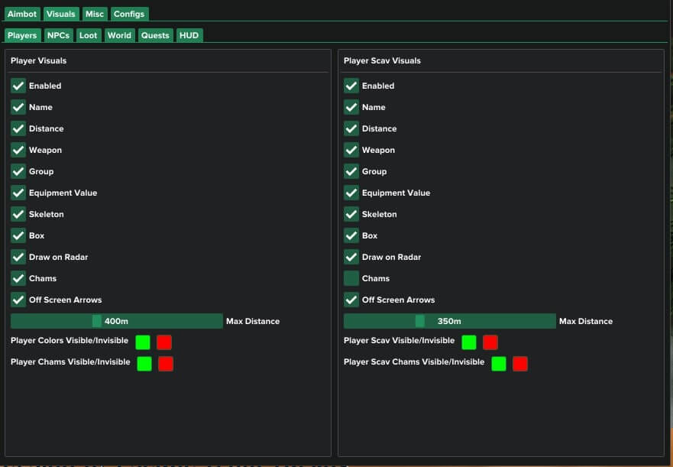Select the NPCs sub-tab
This screenshot has width=673, height=467.
[x=58, y=35]
